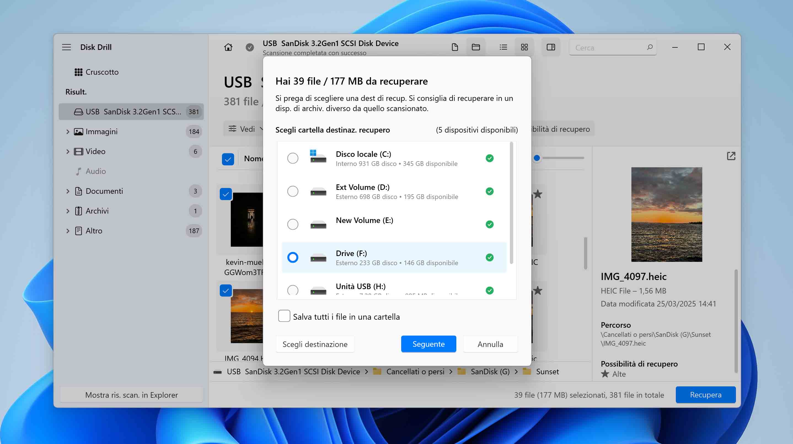Open Sunset breadcrumb folder

pos(547,372)
